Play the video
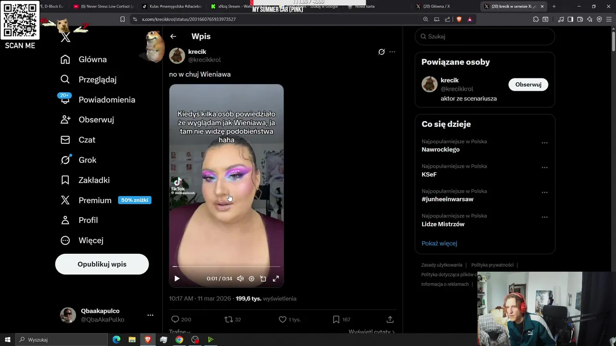 coord(177,279)
